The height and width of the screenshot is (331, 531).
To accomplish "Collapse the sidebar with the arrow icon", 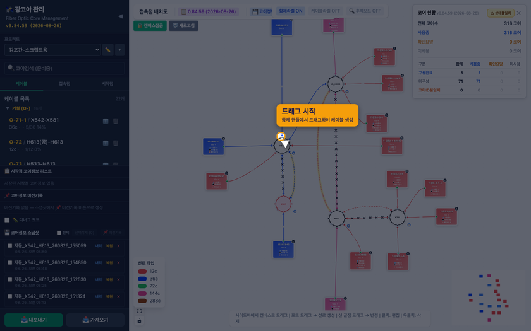I will 120,16.
